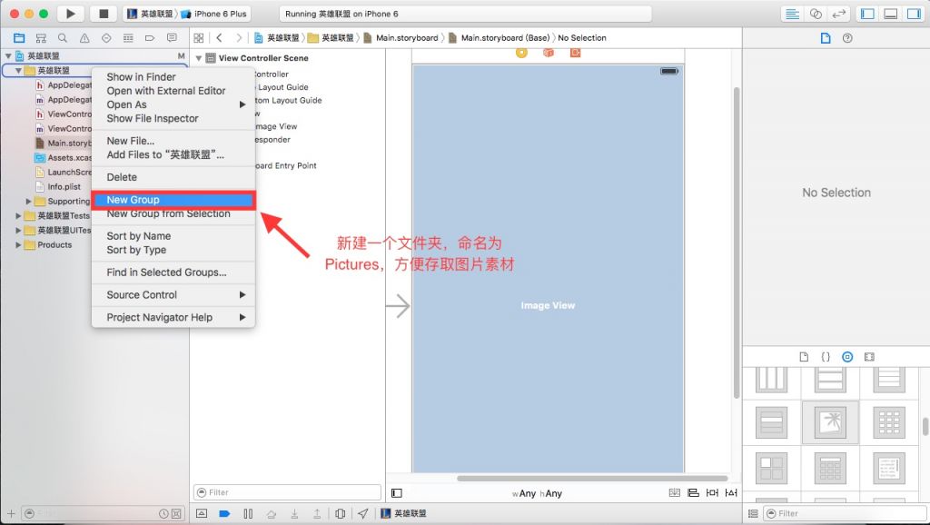Viewport: 930px width, 525px height.
Task: Show the Assistant editor (overlapping circles)
Action: click(816, 14)
